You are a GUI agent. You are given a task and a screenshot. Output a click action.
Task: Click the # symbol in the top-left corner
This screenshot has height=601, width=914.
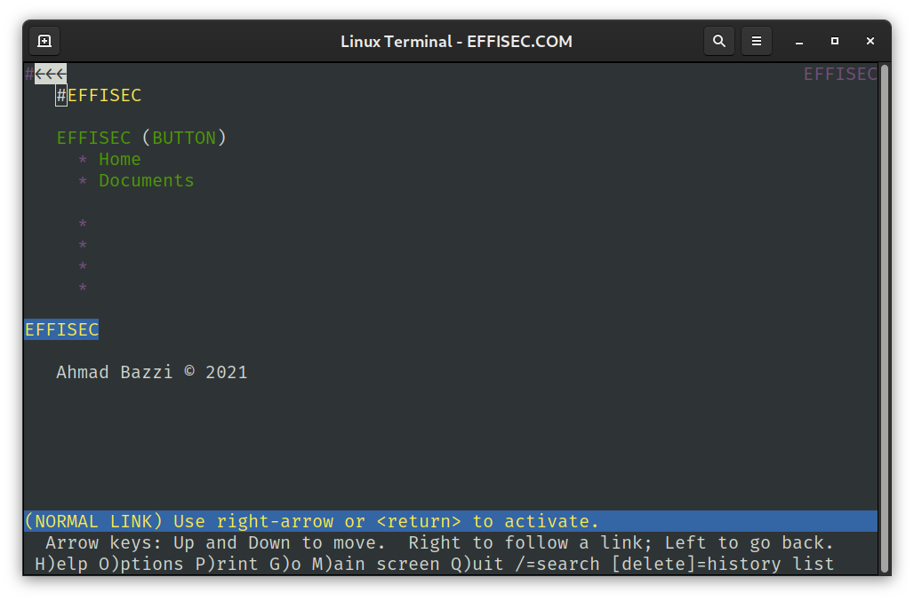pyautogui.click(x=28, y=74)
